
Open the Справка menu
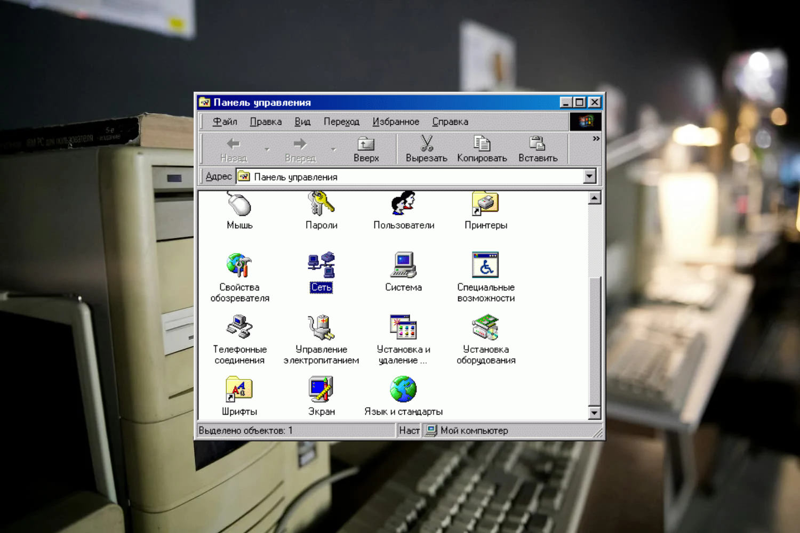tap(450, 122)
